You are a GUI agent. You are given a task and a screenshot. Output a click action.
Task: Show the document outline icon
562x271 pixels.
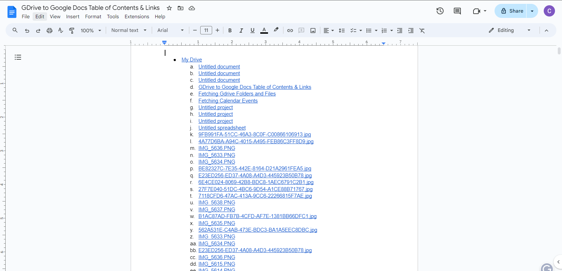coord(18,57)
